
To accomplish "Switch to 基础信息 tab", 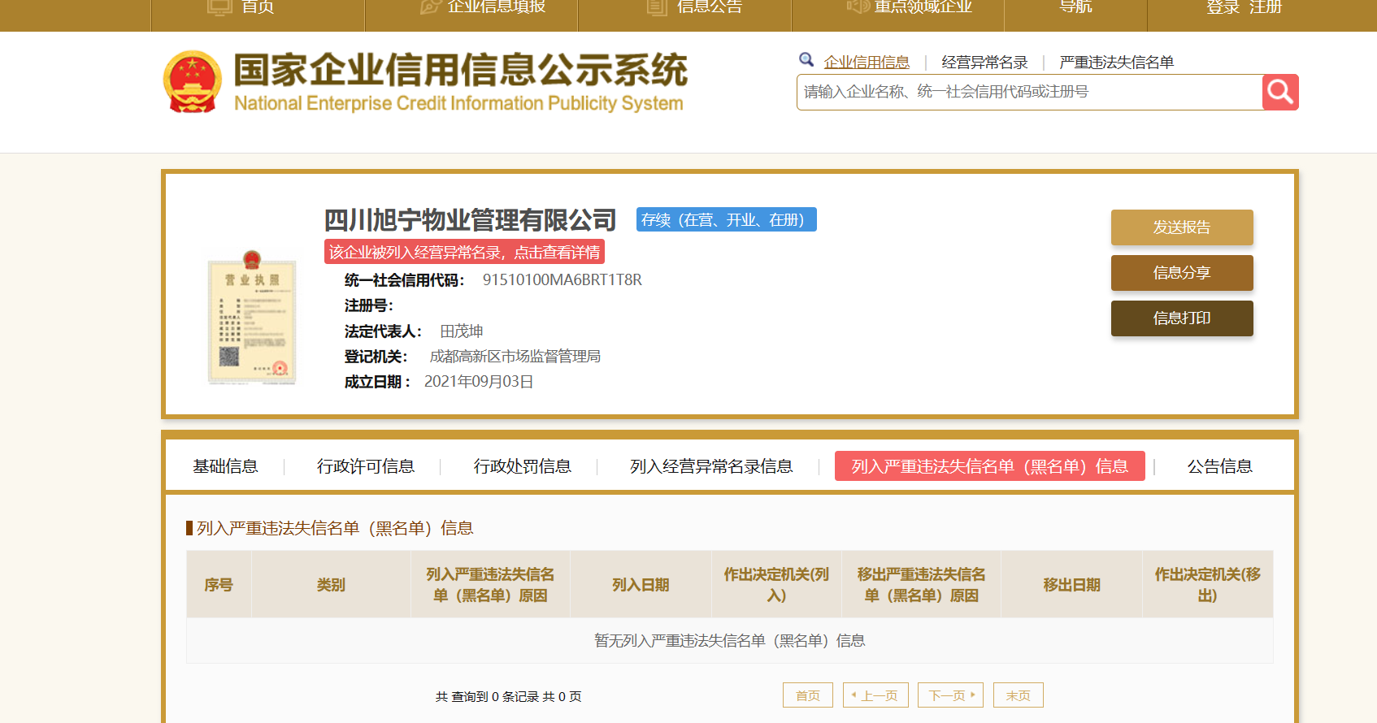I will click(x=225, y=466).
